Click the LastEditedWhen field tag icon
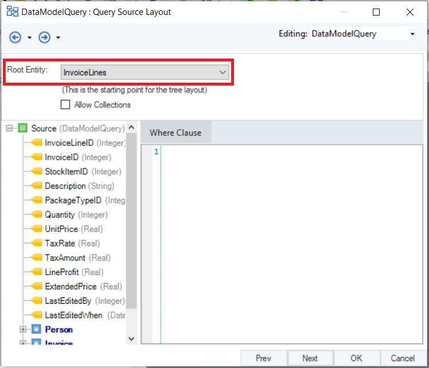429x368 pixels. point(36,315)
